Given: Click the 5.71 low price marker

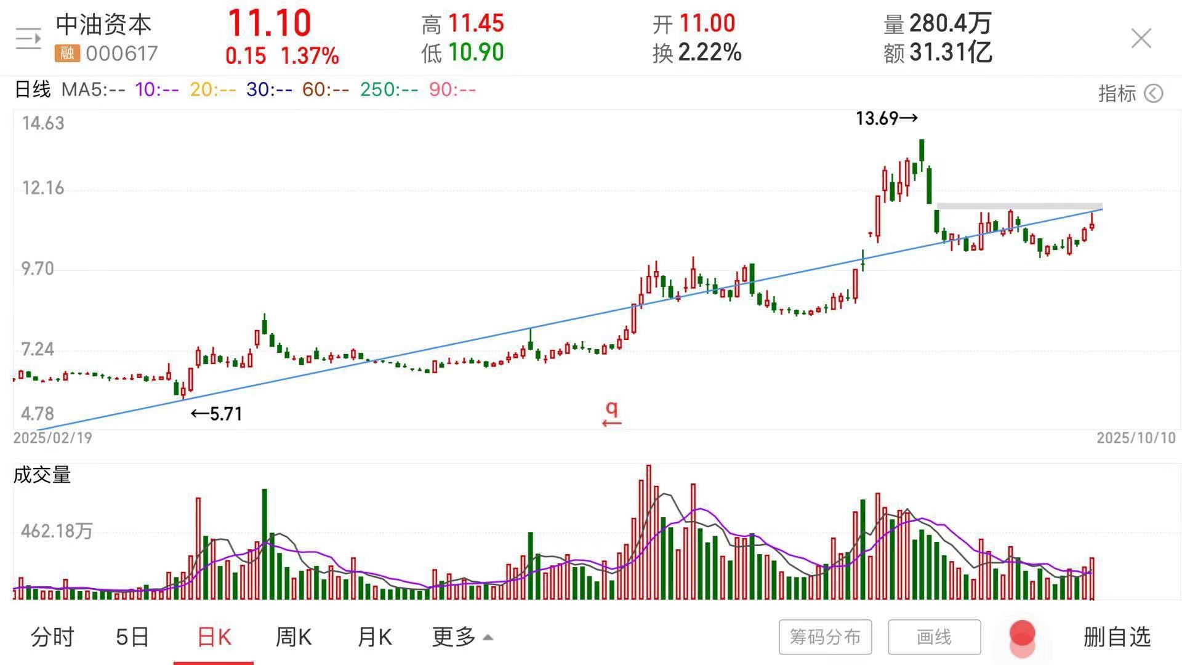Looking at the screenshot, I should point(217,414).
